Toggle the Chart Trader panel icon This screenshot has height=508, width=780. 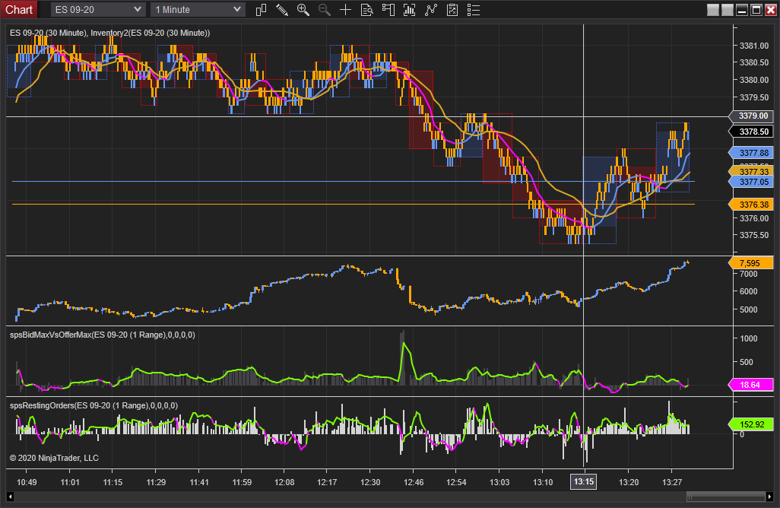click(x=388, y=10)
